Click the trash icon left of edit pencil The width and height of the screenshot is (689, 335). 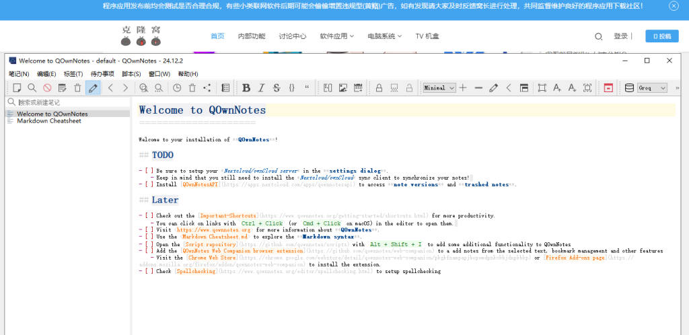pyautogui.click(x=77, y=88)
